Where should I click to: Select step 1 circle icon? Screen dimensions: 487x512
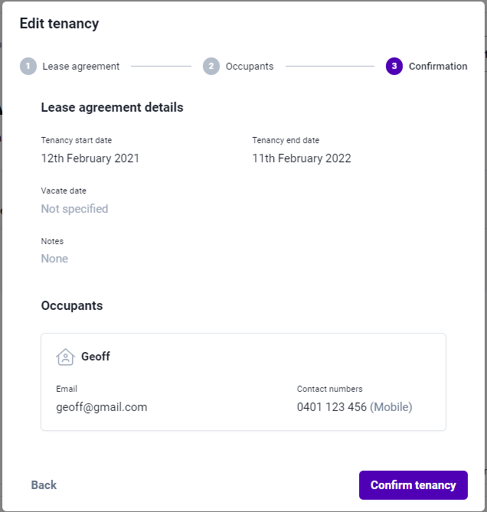[28, 67]
